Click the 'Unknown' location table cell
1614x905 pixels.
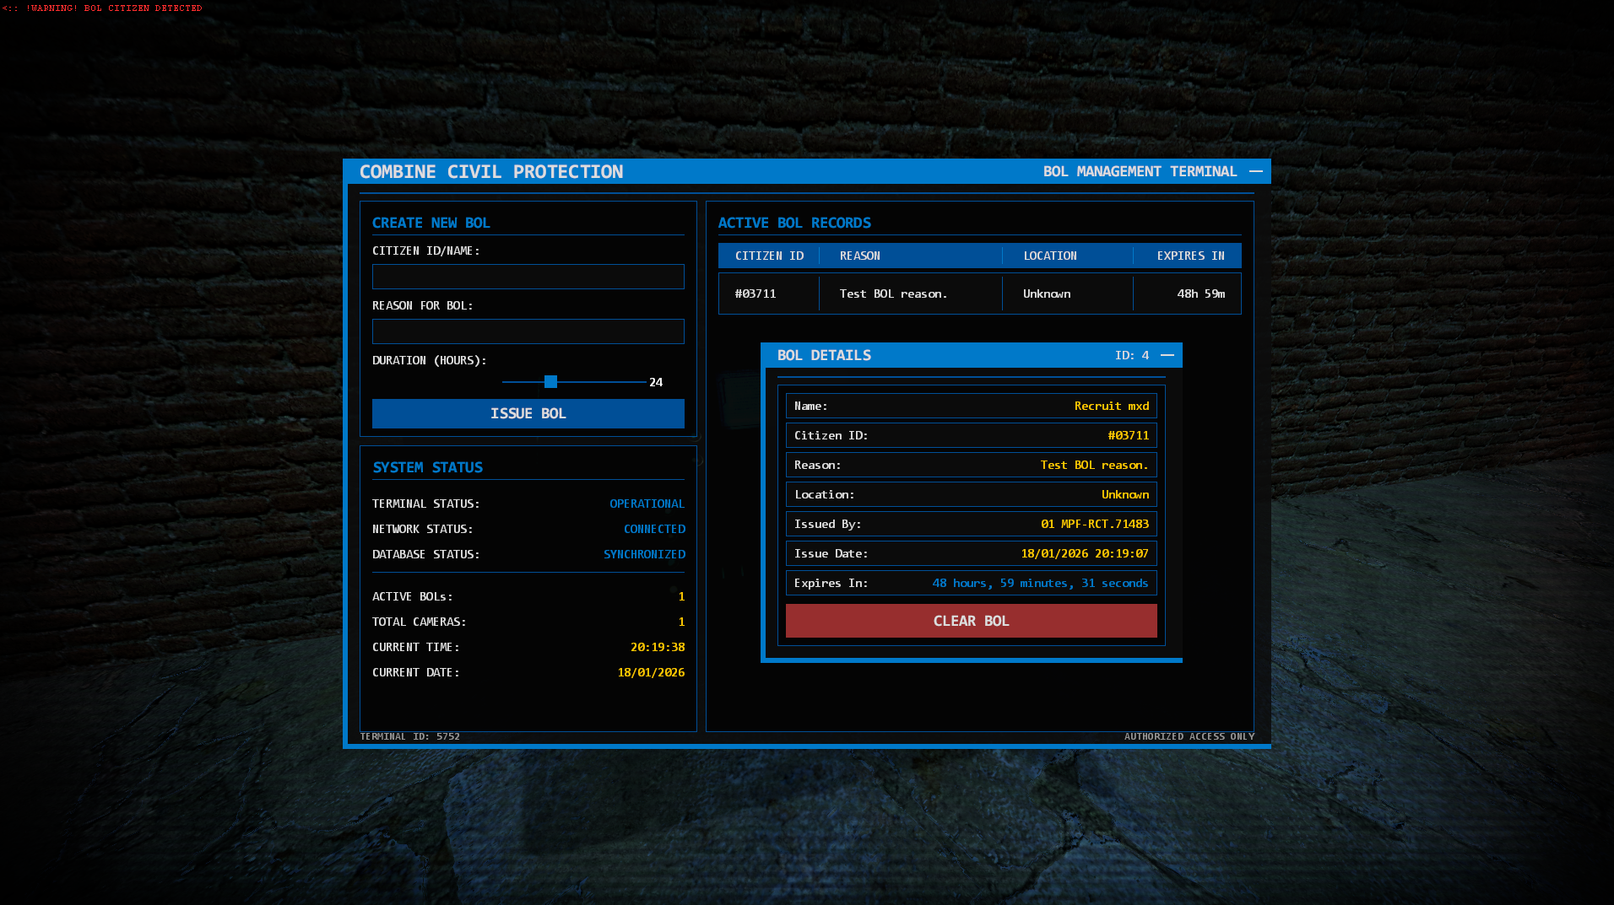(1047, 294)
